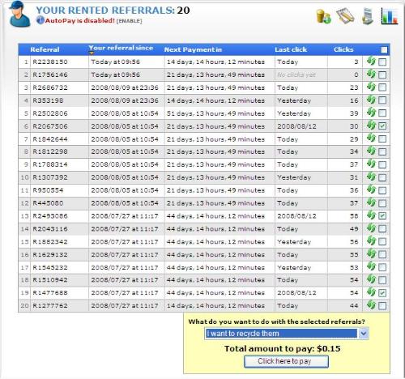The height and width of the screenshot is (379, 405).
Task: Click referral ID R2502806
Action: coord(50,113)
